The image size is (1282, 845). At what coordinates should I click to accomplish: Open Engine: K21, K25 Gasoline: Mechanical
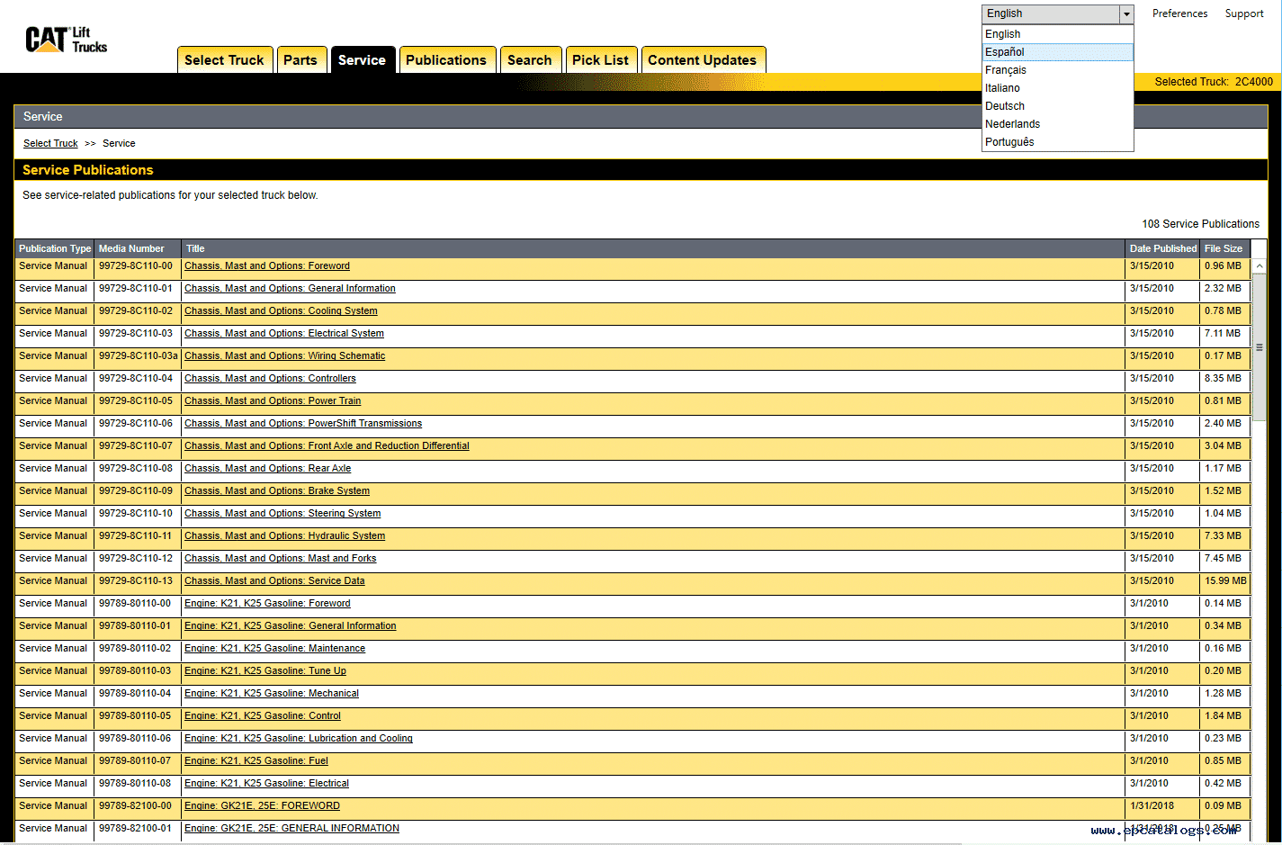click(272, 694)
